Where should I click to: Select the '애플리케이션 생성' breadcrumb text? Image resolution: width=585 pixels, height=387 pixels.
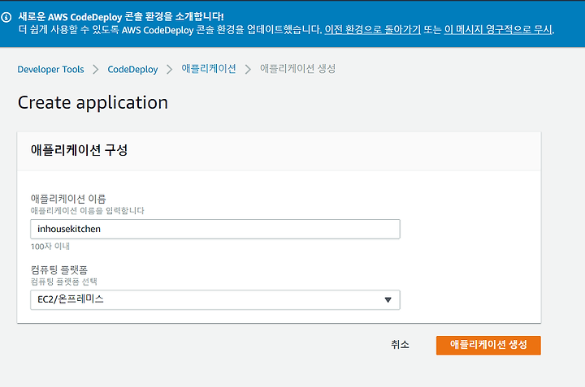[x=297, y=68]
